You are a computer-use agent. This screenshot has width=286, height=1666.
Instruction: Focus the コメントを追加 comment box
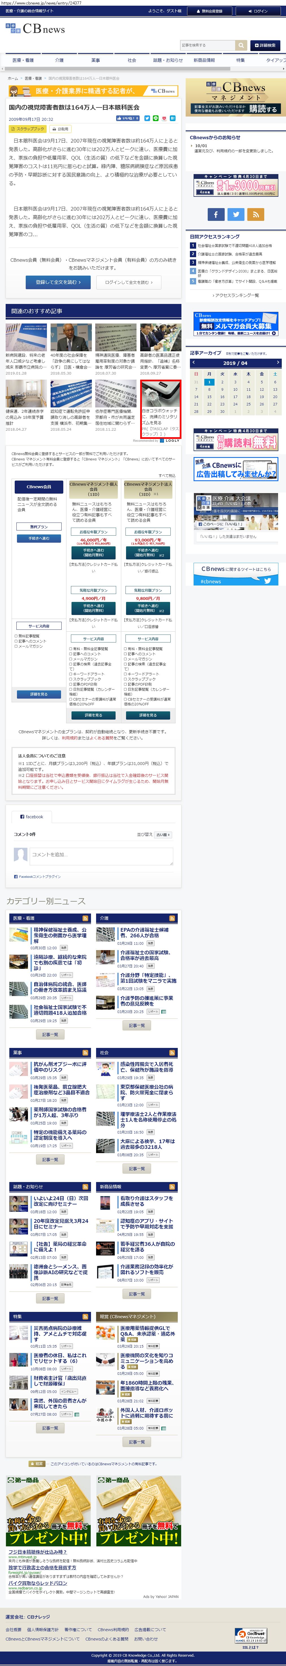pyautogui.click(x=101, y=856)
